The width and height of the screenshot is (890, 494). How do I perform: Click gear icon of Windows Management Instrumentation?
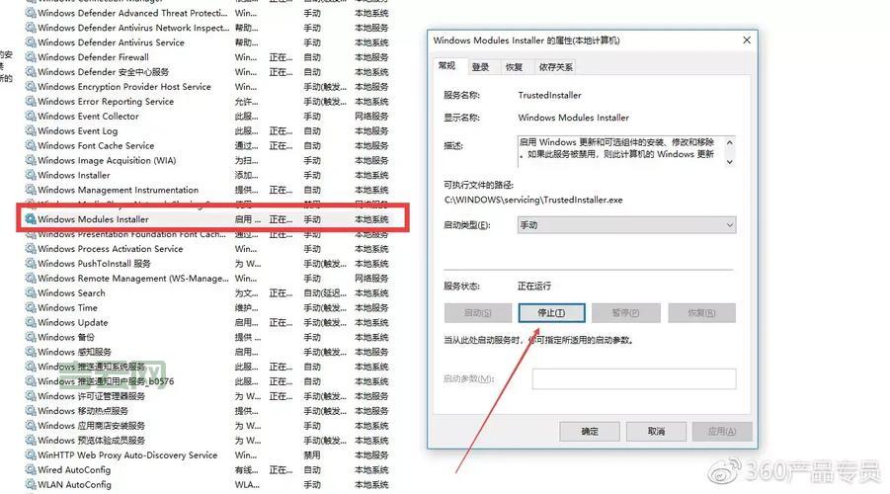click(x=31, y=191)
